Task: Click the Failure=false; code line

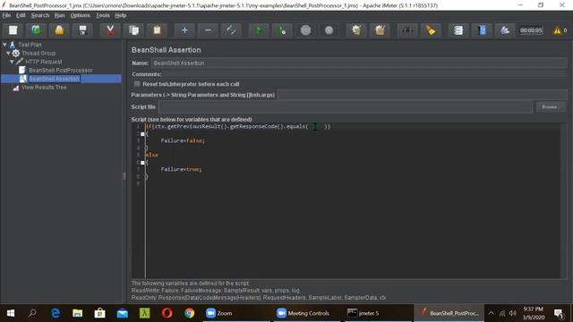Action: 183,140
